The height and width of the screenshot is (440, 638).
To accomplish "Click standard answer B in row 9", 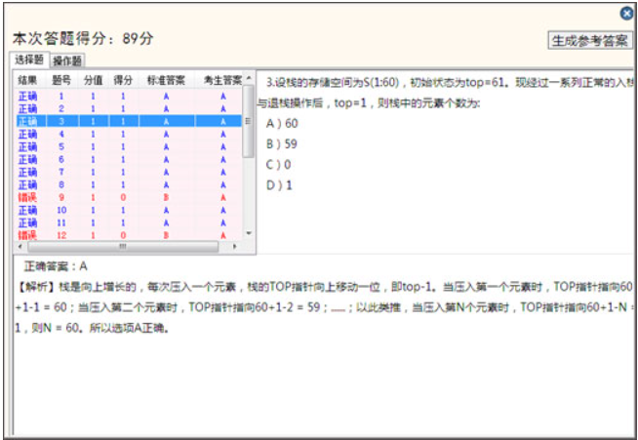I will [166, 197].
